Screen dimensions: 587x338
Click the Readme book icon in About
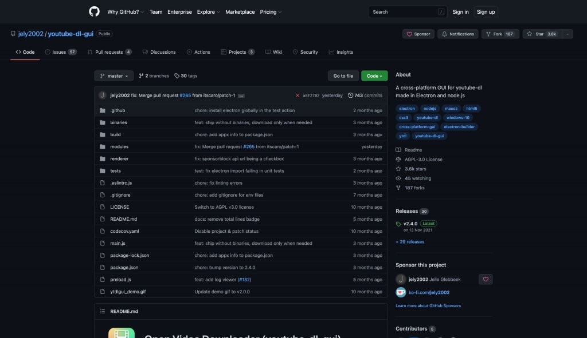coord(398,150)
